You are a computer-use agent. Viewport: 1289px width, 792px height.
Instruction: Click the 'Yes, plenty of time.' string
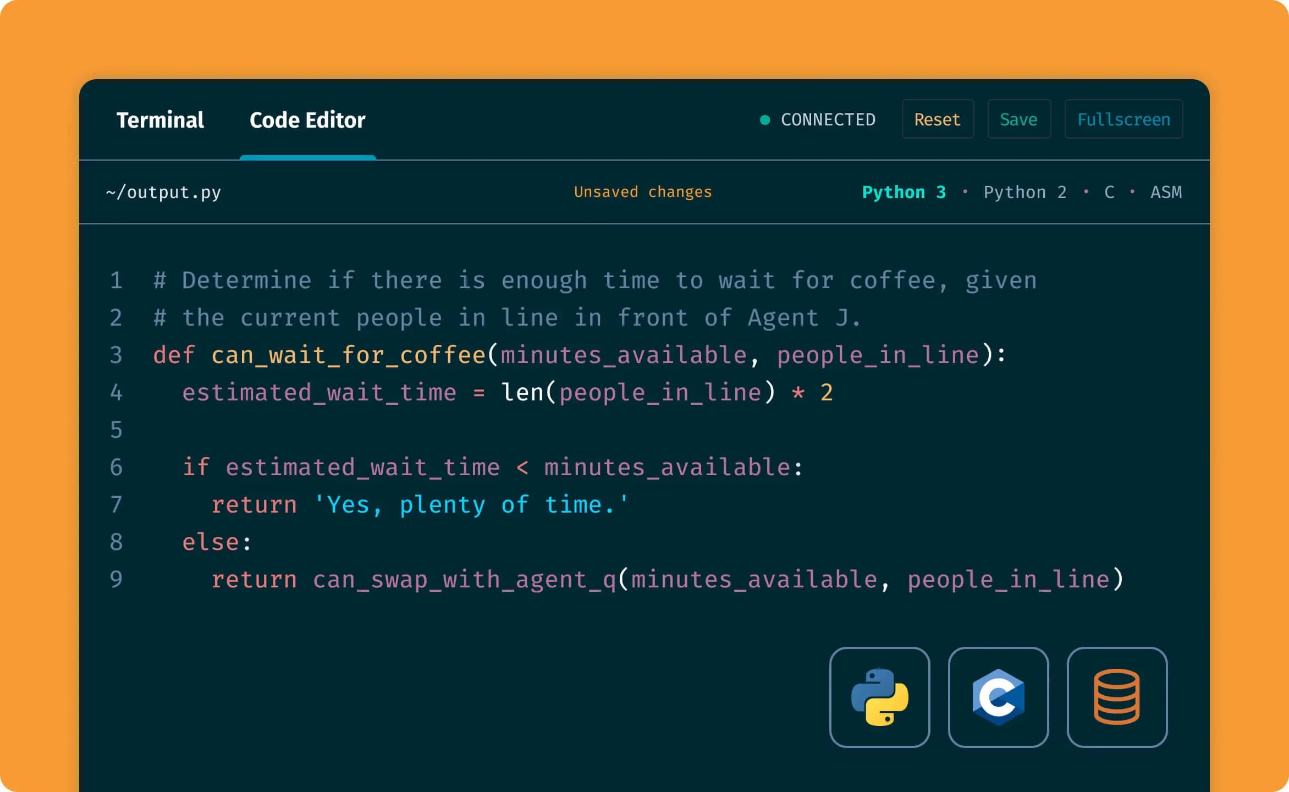pos(471,505)
